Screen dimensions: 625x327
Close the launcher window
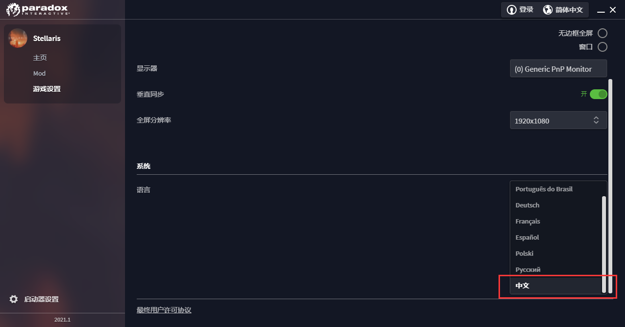613,10
